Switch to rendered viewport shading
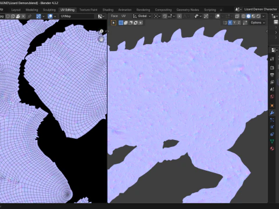 (258, 16)
